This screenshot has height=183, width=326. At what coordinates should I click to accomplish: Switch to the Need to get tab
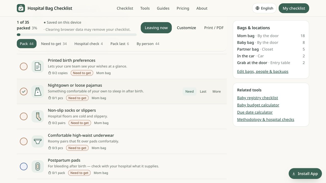[x=54, y=44]
